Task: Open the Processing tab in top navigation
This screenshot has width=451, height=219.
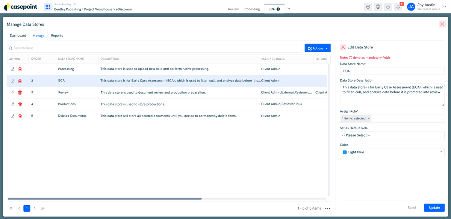Action: point(251,9)
